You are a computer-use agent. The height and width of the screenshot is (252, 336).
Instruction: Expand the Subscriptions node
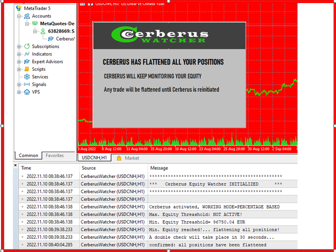tap(19, 47)
